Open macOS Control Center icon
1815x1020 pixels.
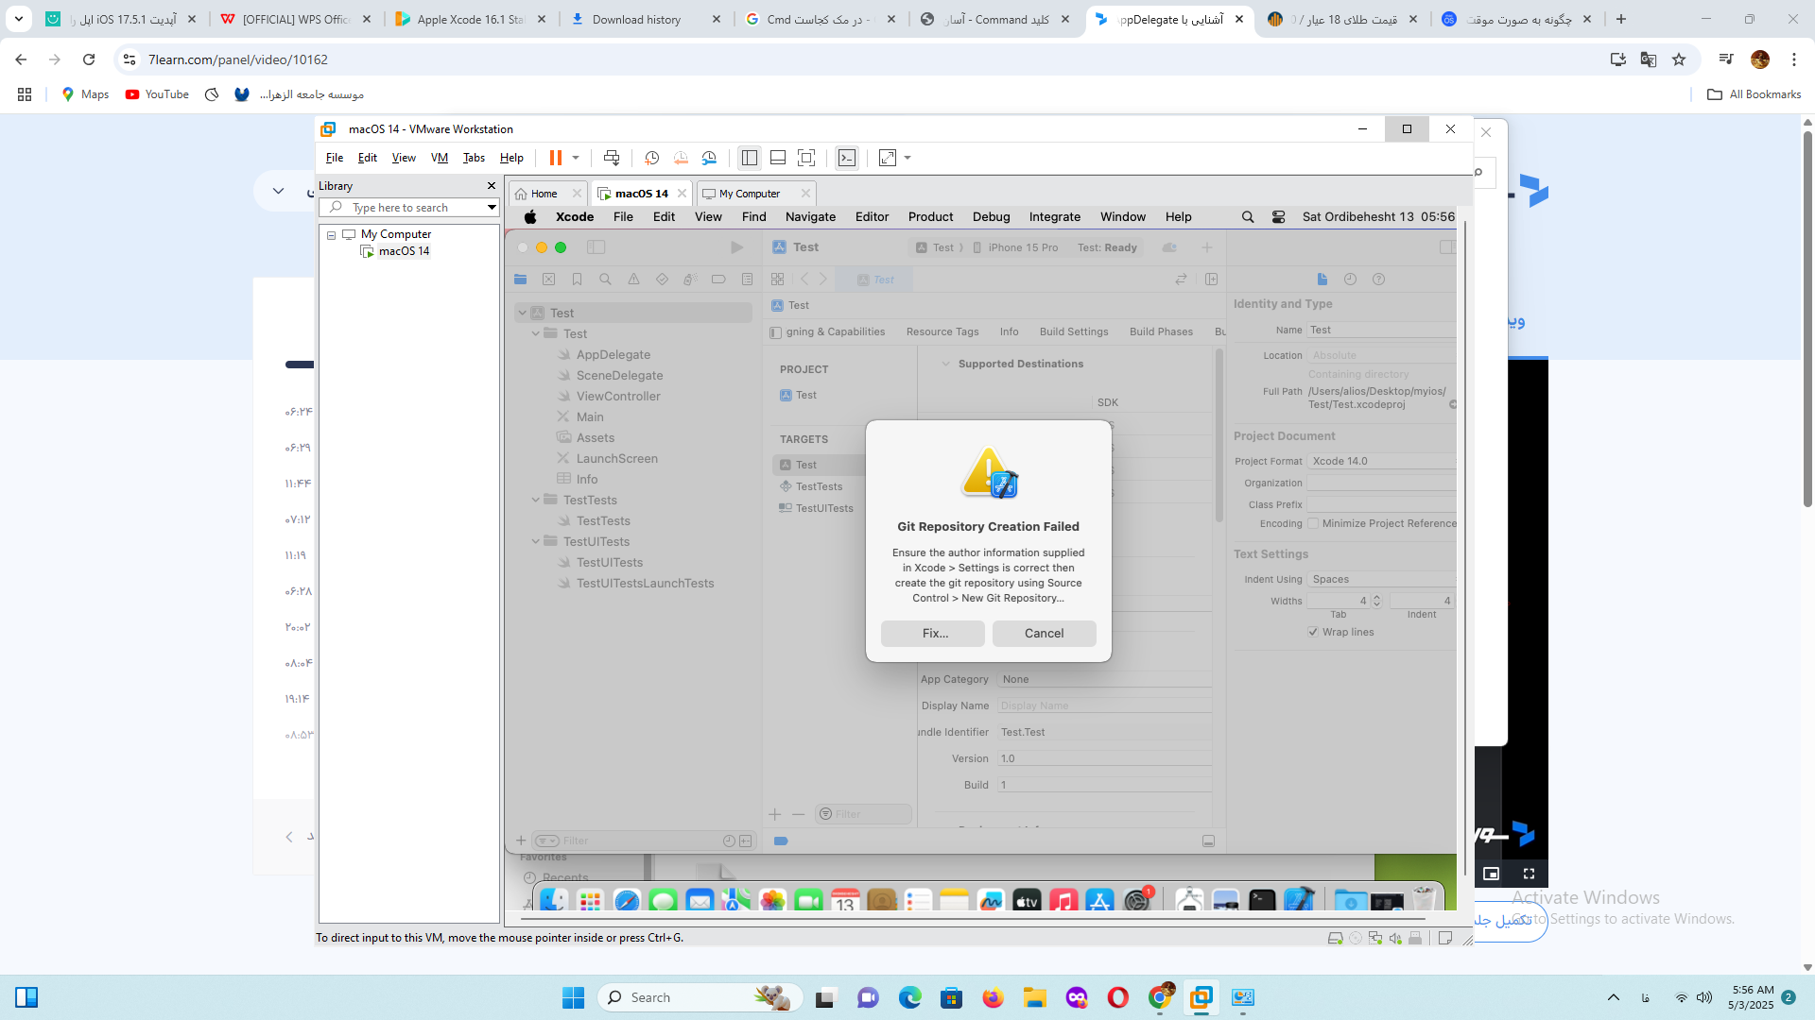coord(1278,217)
